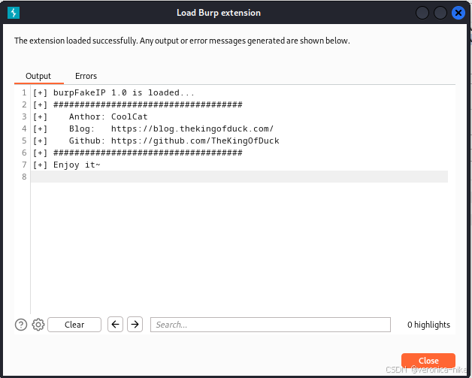Image resolution: width=472 pixels, height=378 pixels.
Task: Click empty line 8 in output
Action: (239, 177)
